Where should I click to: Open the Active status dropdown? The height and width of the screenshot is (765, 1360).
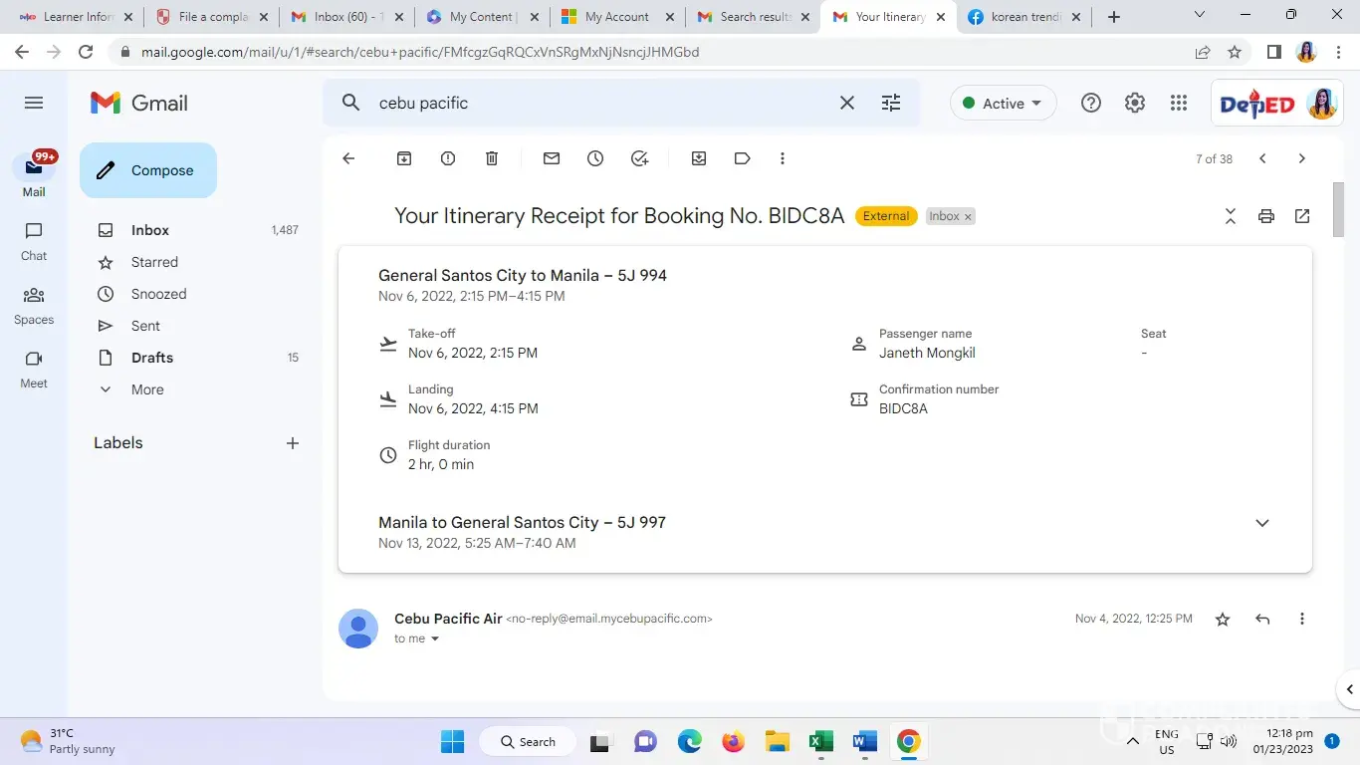(1004, 104)
